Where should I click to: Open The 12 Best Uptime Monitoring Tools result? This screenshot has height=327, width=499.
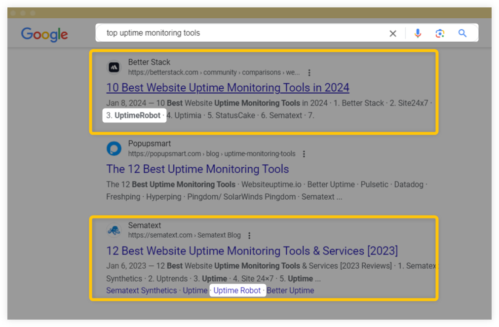pos(197,169)
